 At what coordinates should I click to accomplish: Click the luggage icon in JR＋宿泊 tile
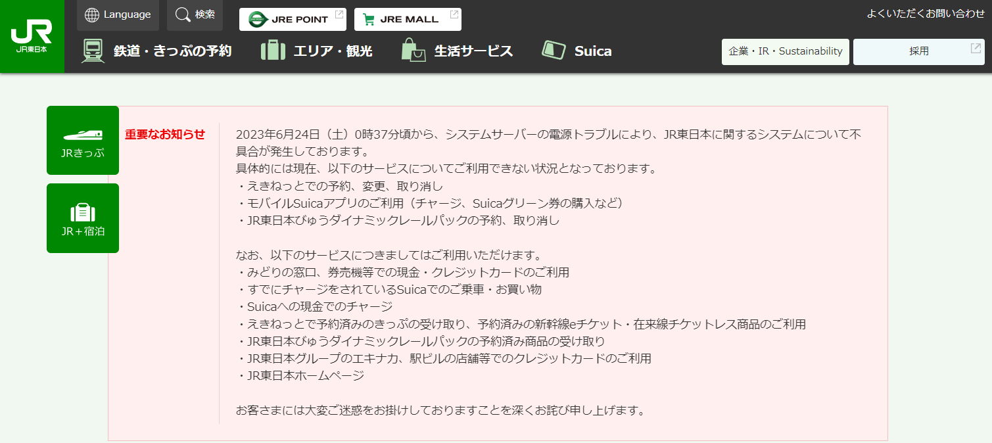[83, 212]
